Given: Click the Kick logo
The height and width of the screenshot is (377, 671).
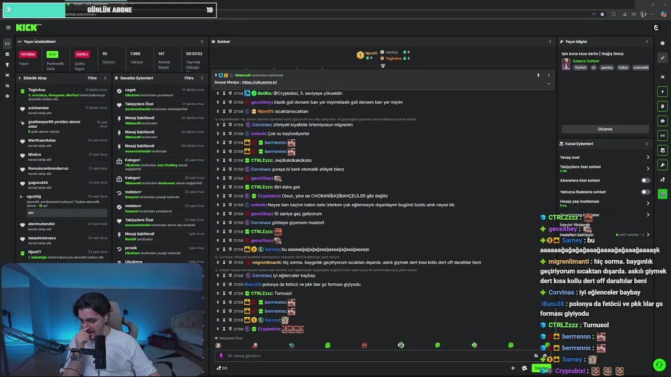Looking at the screenshot, I should point(28,28).
